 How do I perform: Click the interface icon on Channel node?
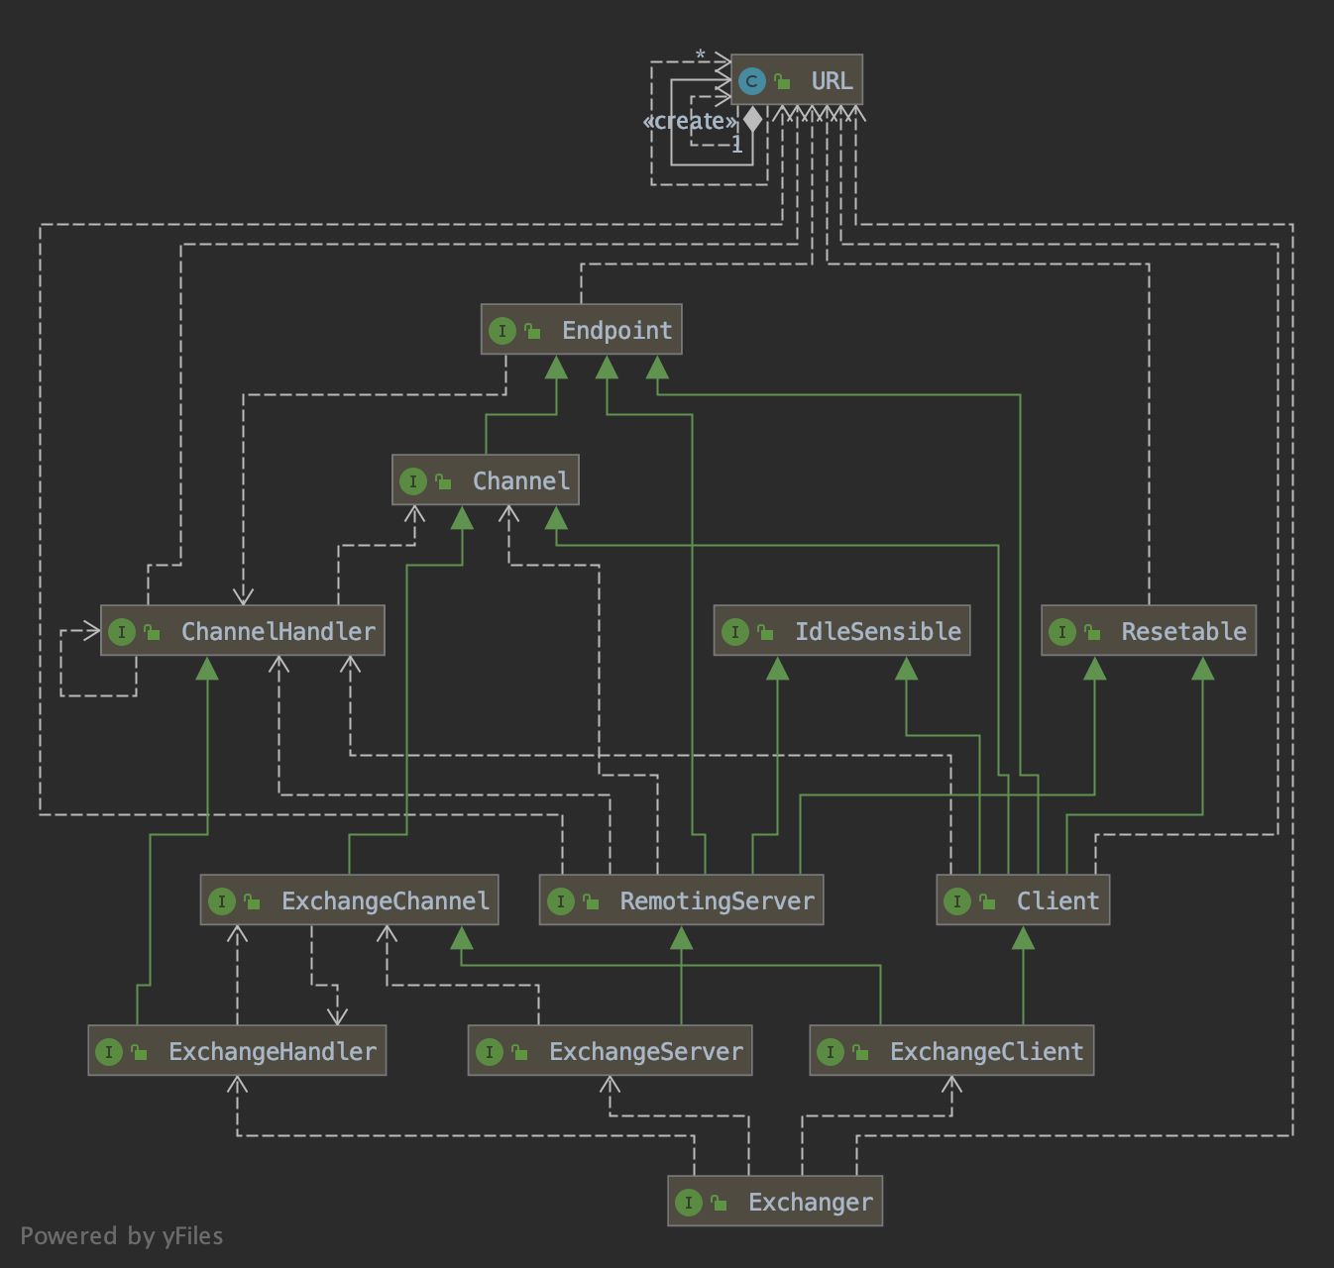(x=413, y=481)
